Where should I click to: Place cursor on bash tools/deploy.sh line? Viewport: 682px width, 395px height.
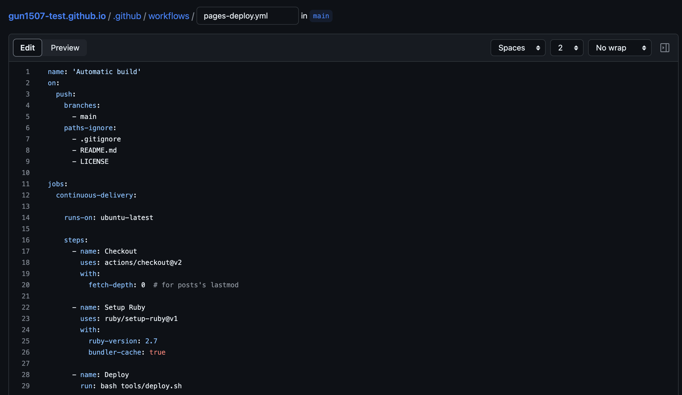tap(141, 386)
